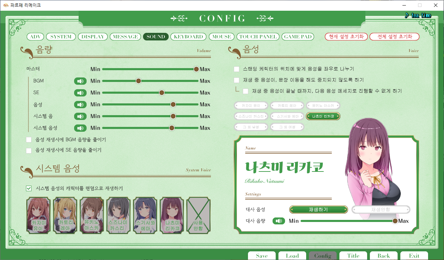Screen dimensions: 444x260
Task: Check blocking next message until voice ends
Action: pos(246,91)
